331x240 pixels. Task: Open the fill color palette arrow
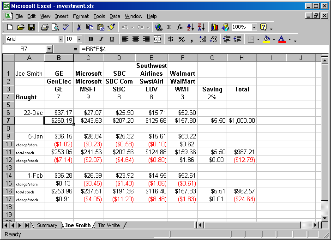[274, 39]
